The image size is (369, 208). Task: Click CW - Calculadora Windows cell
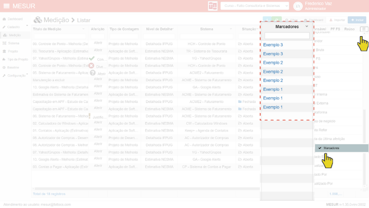click(206, 124)
